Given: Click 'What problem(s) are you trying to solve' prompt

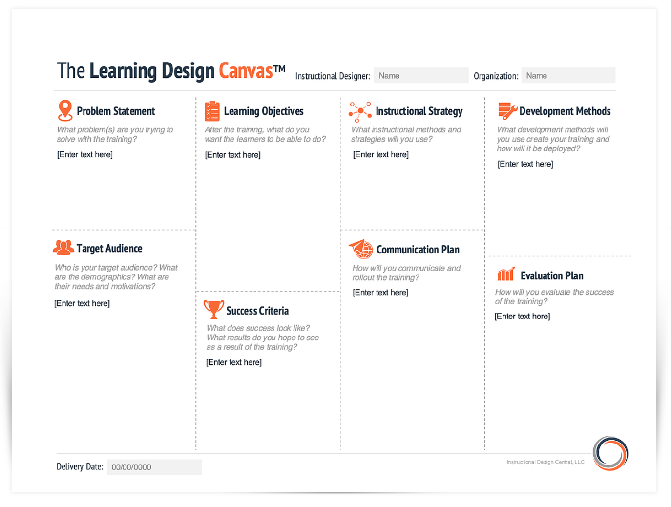Looking at the screenshot, I should (115, 134).
